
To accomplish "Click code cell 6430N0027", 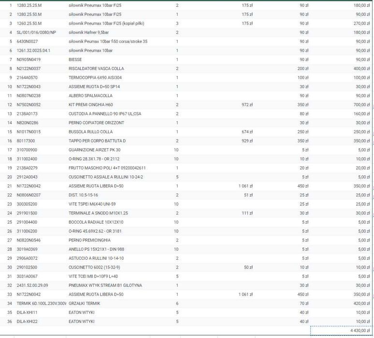I will point(27,42).
